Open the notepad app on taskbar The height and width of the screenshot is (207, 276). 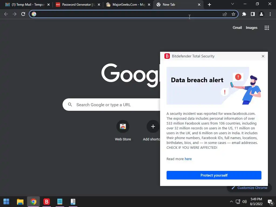pos(60,202)
